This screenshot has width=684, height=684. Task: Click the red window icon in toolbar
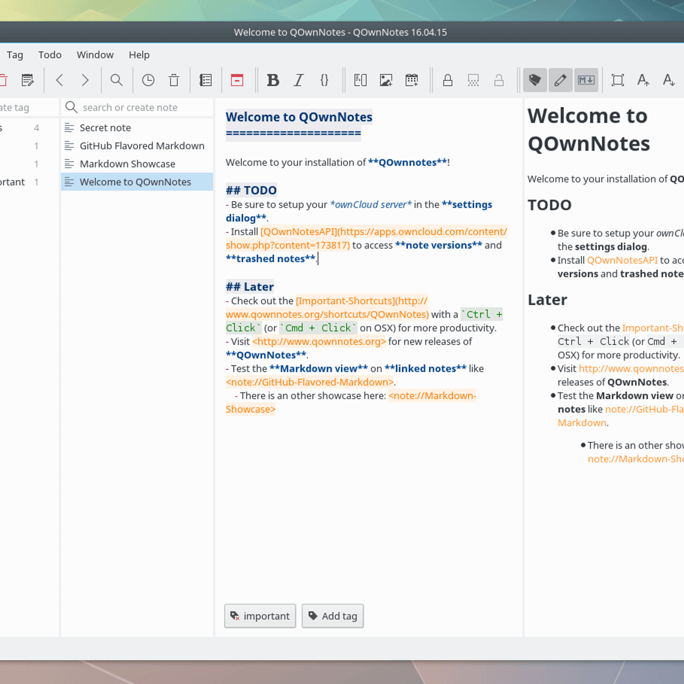237,80
